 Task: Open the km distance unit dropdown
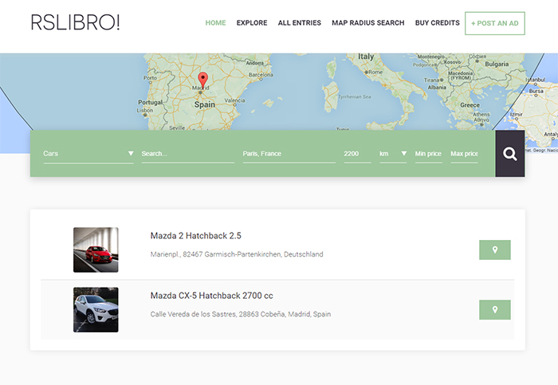pyautogui.click(x=393, y=154)
